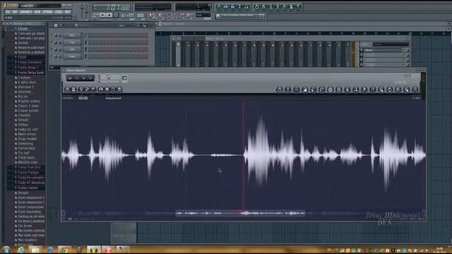Viewport: 452px width, 254px height.
Task: Click the red playhead marker in Edison waveform
Action: pyautogui.click(x=243, y=155)
